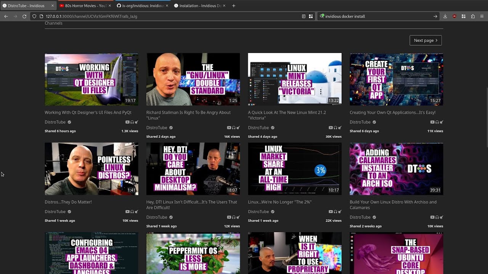Screen dimensions: 488x274
Task: Open title 'Richard Stallman Is Right To Be Angry'
Action: click(x=188, y=115)
